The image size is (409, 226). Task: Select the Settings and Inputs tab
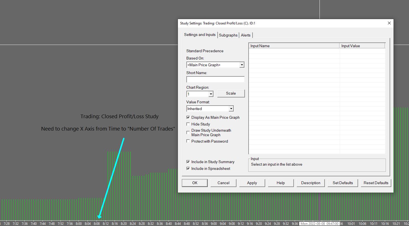point(200,35)
